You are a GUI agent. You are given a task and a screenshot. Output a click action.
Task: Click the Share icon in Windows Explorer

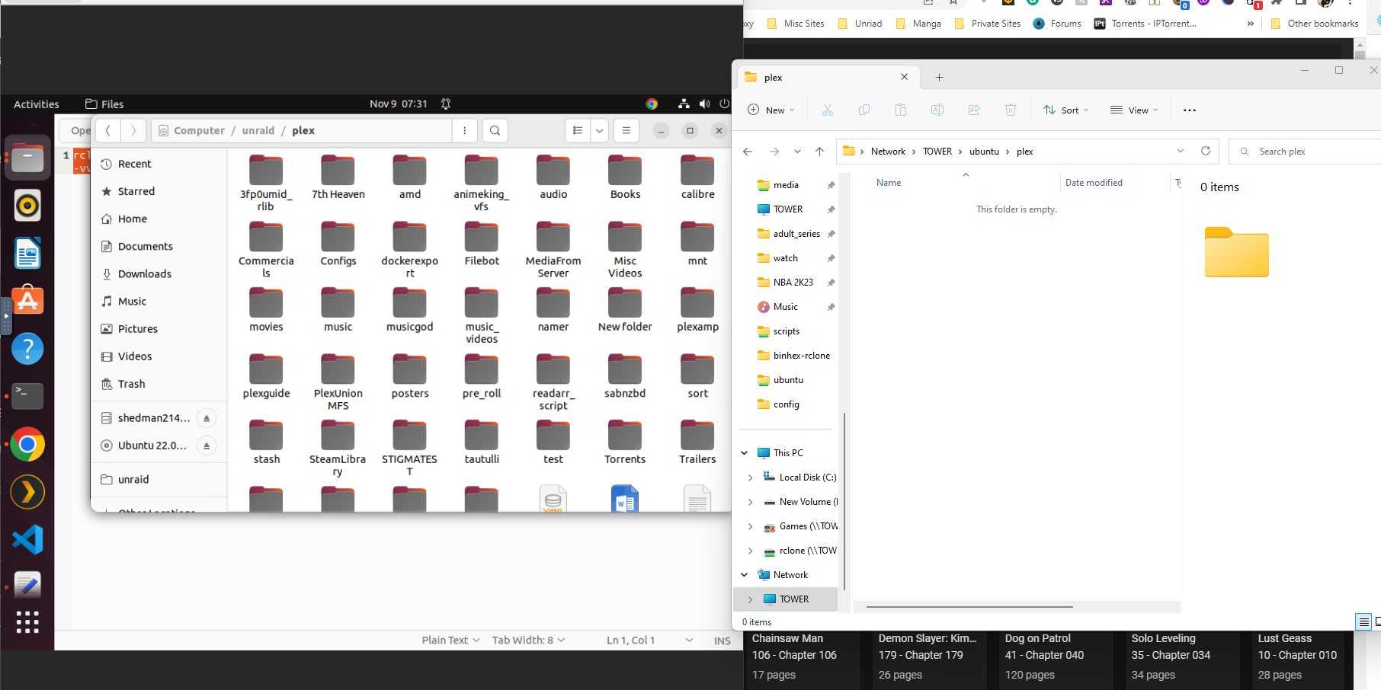974,110
